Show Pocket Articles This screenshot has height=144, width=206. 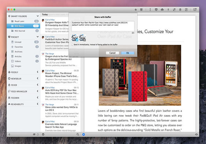tap(23, 56)
